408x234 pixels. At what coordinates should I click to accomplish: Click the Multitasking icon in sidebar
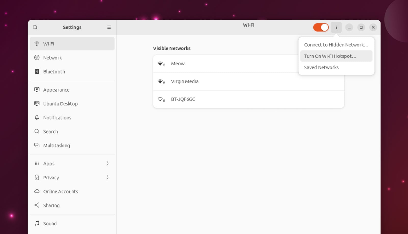pos(37,145)
